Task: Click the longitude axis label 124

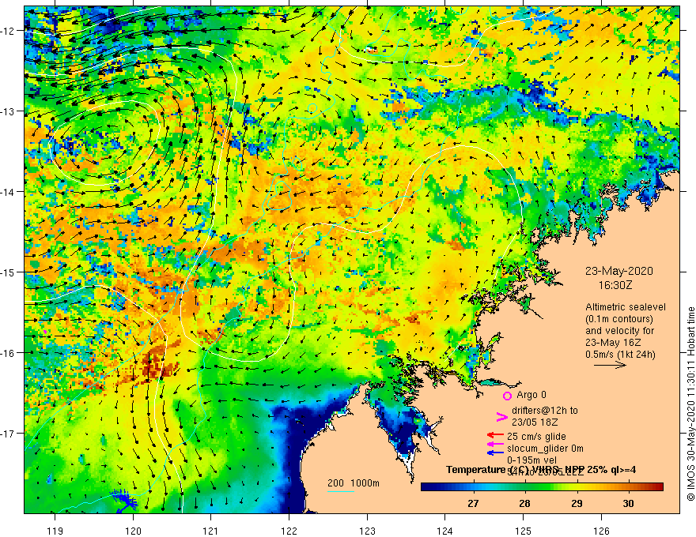Action: (x=445, y=531)
